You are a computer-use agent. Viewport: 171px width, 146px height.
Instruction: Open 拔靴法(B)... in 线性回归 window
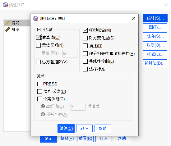point(155,63)
